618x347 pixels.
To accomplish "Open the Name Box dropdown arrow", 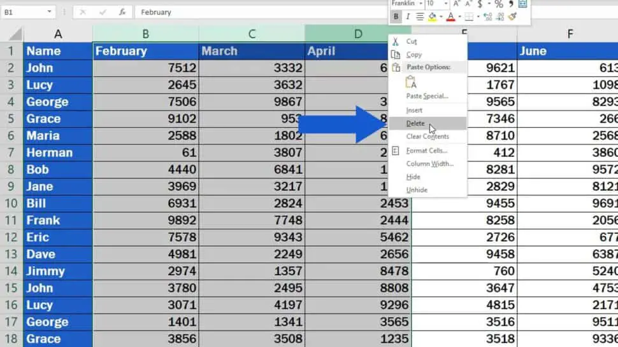I will point(50,12).
